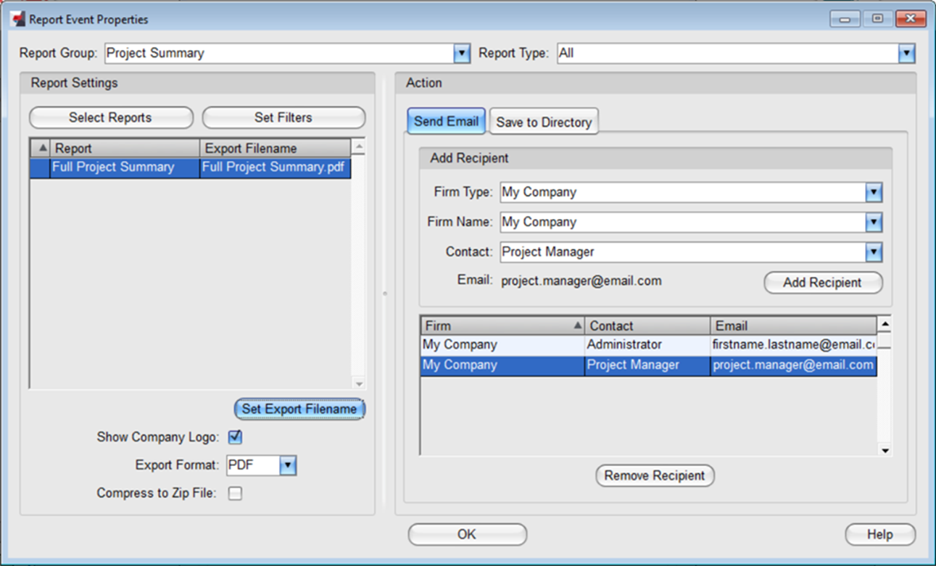Sort recipients by Firm column header
Screen dimensions: 936x566
(x=502, y=326)
